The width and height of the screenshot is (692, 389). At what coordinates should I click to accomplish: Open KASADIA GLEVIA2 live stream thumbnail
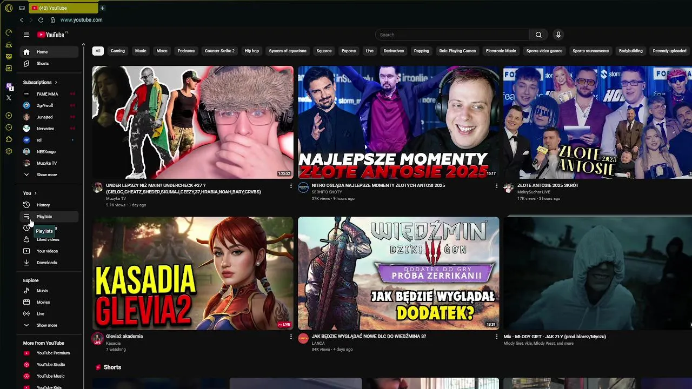(192, 273)
